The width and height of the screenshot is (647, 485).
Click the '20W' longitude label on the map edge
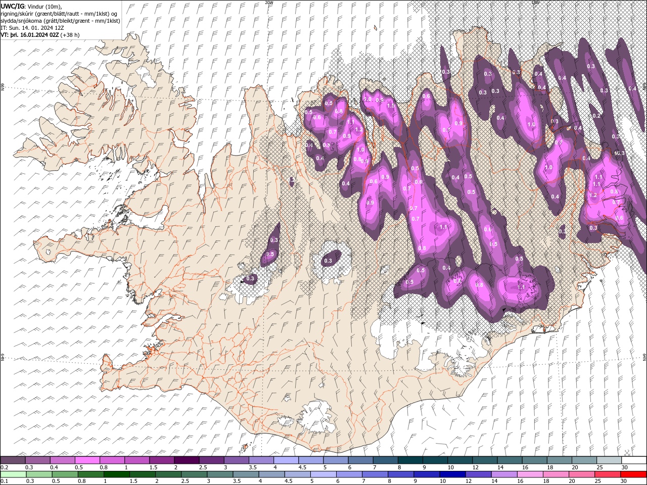click(x=269, y=3)
